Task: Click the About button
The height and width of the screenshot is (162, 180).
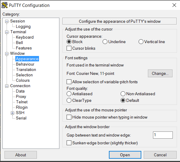Action: coord(21,155)
